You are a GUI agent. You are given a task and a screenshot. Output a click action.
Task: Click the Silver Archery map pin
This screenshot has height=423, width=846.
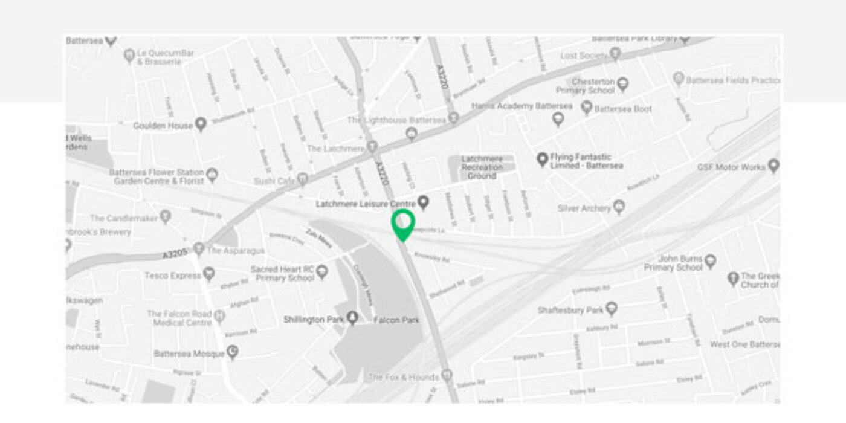point(619,207)
